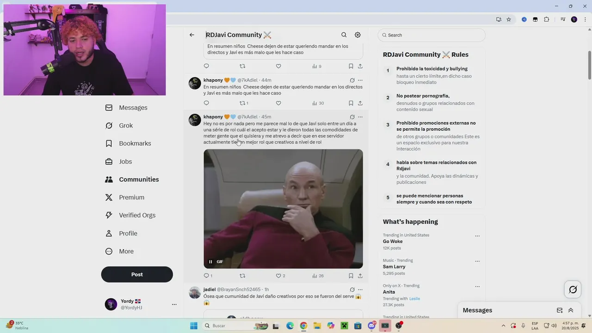Open more options on khapony's 45m post
This screenshot has width=592, height=333.
tap(360, 117)
